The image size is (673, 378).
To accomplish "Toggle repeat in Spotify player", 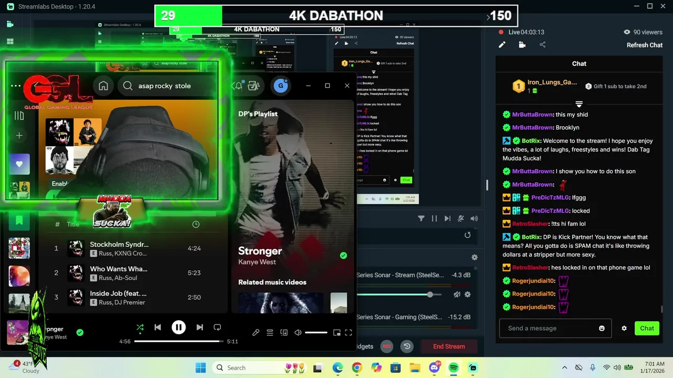I will pyautogui.click(x=217, y=328).
